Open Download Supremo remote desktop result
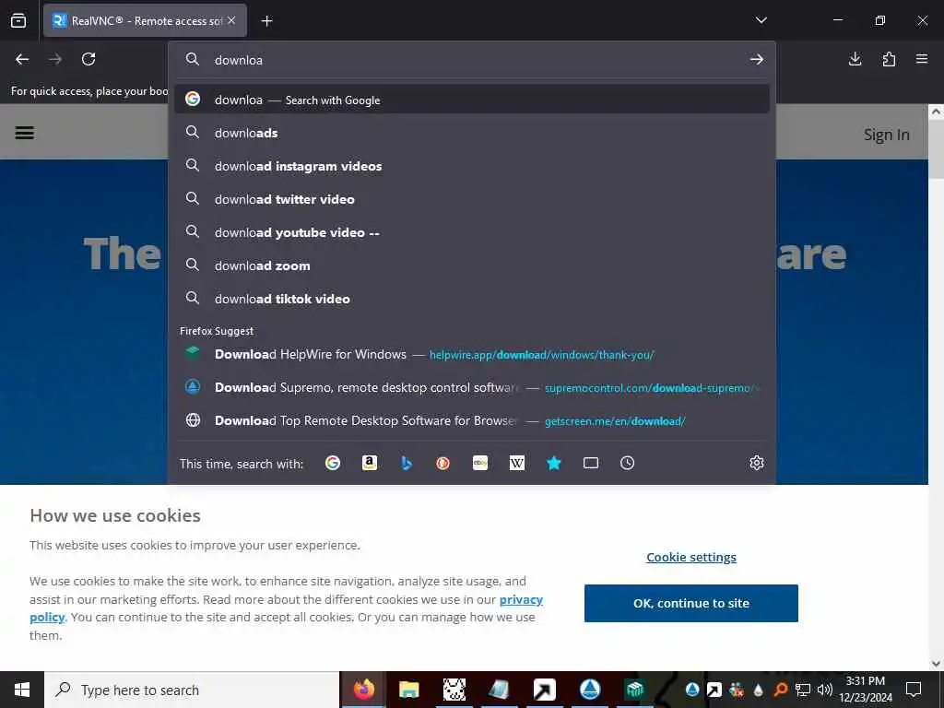This screenshot has height=708, width=944. pos(471,387)
